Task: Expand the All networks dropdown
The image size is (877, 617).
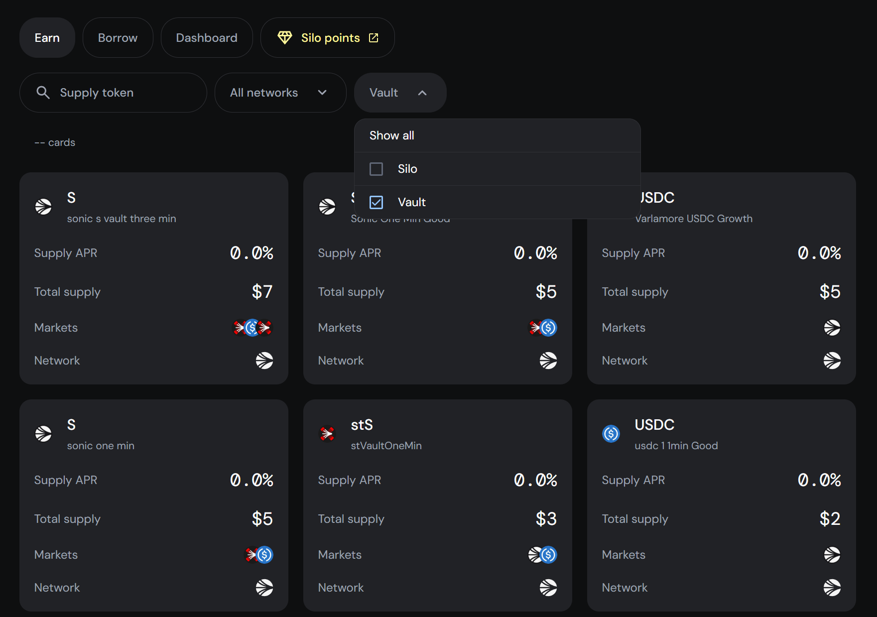Action: click(280, 93)
